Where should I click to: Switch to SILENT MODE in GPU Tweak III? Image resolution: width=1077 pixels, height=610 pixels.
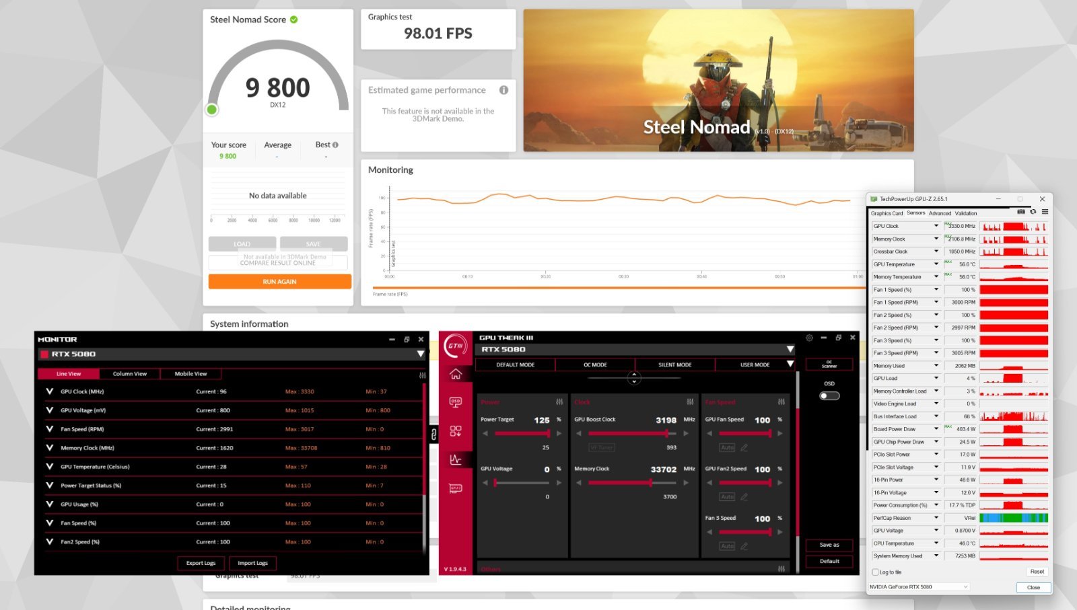tap(674, 365)
